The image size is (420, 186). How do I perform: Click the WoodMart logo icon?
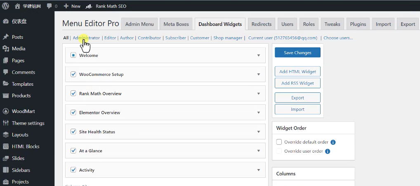tap(6, 111)
